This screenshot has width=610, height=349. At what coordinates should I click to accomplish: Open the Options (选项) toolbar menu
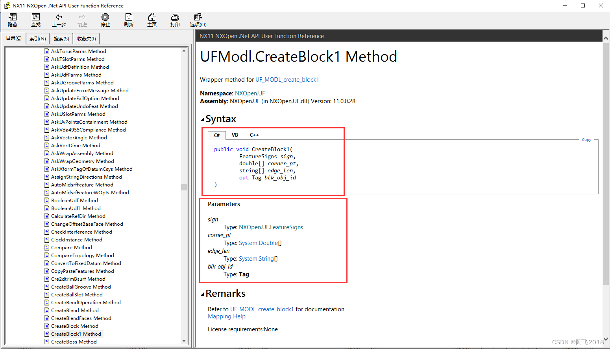click(x=198, y=20)
